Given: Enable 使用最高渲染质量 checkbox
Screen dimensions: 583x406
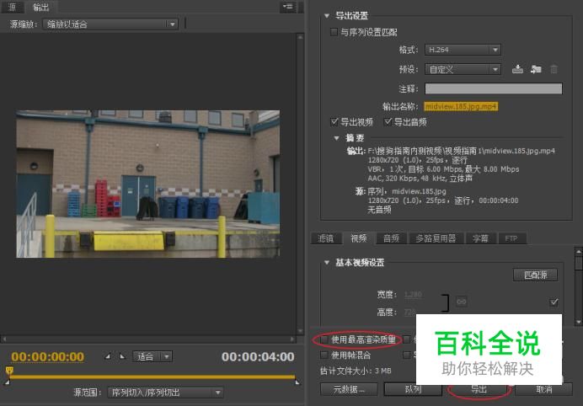Looking at the screenshot, I should pos(324,339).
